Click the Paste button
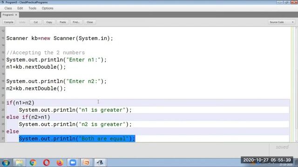This screenshot has height=167, width=298. (x=63, y=22)
